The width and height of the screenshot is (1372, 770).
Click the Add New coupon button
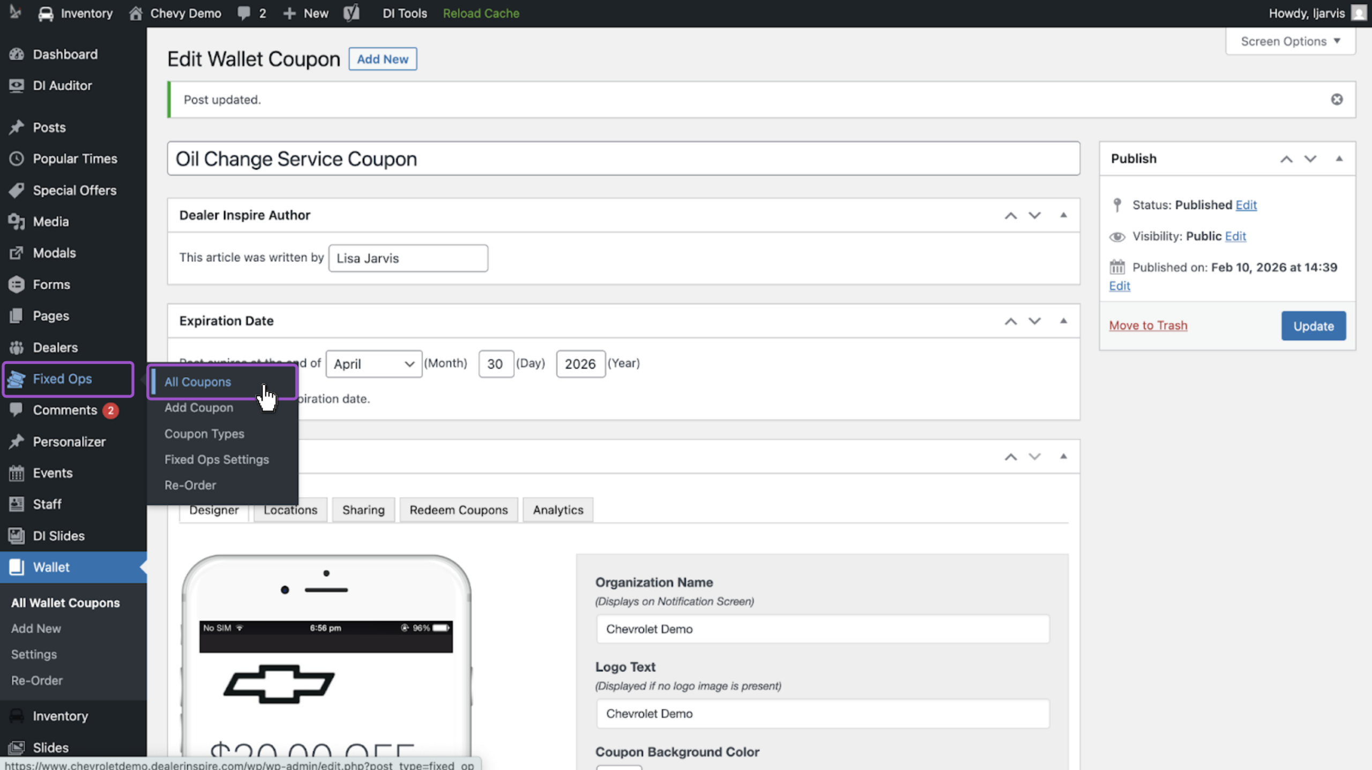click(383, 59)
